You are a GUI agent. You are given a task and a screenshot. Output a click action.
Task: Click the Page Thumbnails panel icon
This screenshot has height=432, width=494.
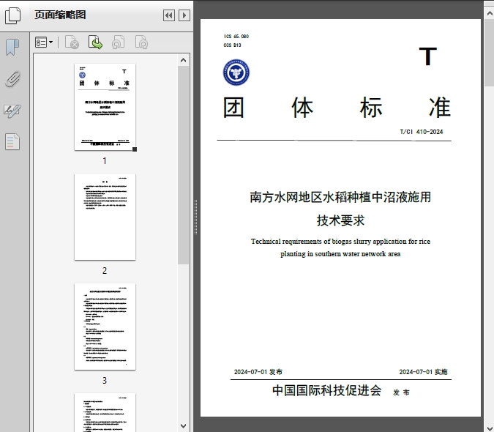click(12, 15)
